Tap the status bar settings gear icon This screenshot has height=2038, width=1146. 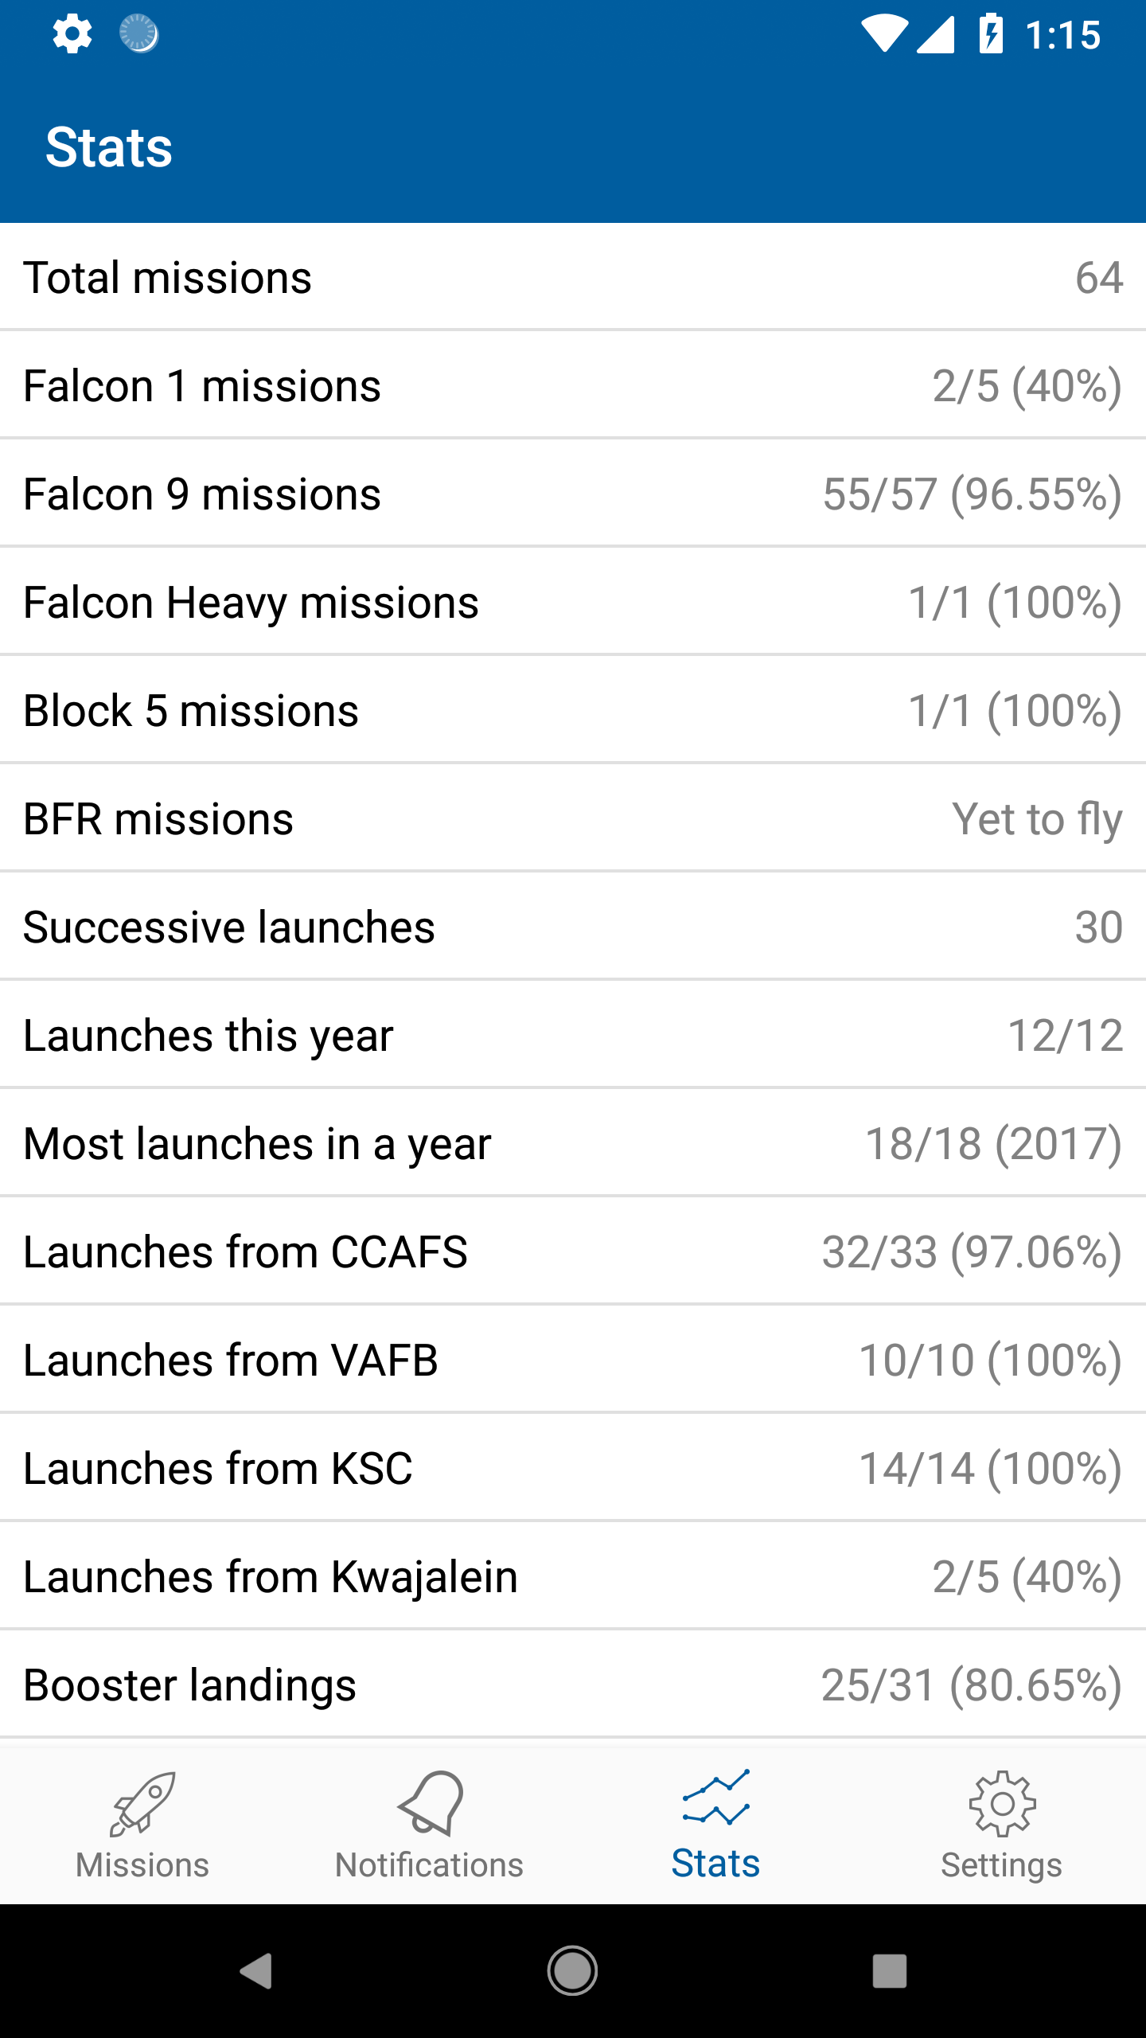click(72, 34)
